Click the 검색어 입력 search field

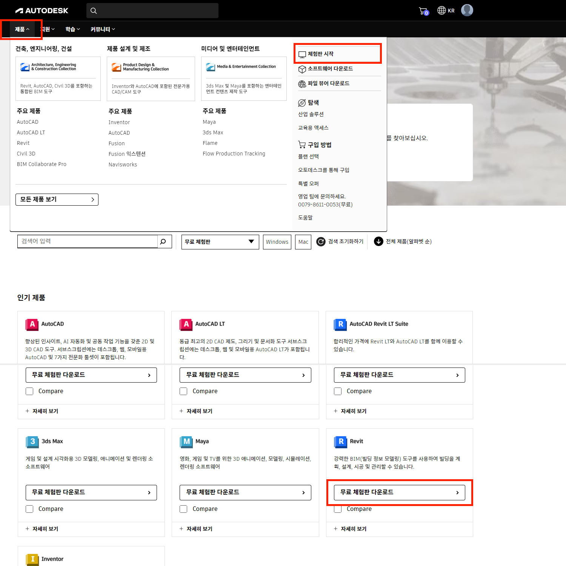[x=88, y=241]
